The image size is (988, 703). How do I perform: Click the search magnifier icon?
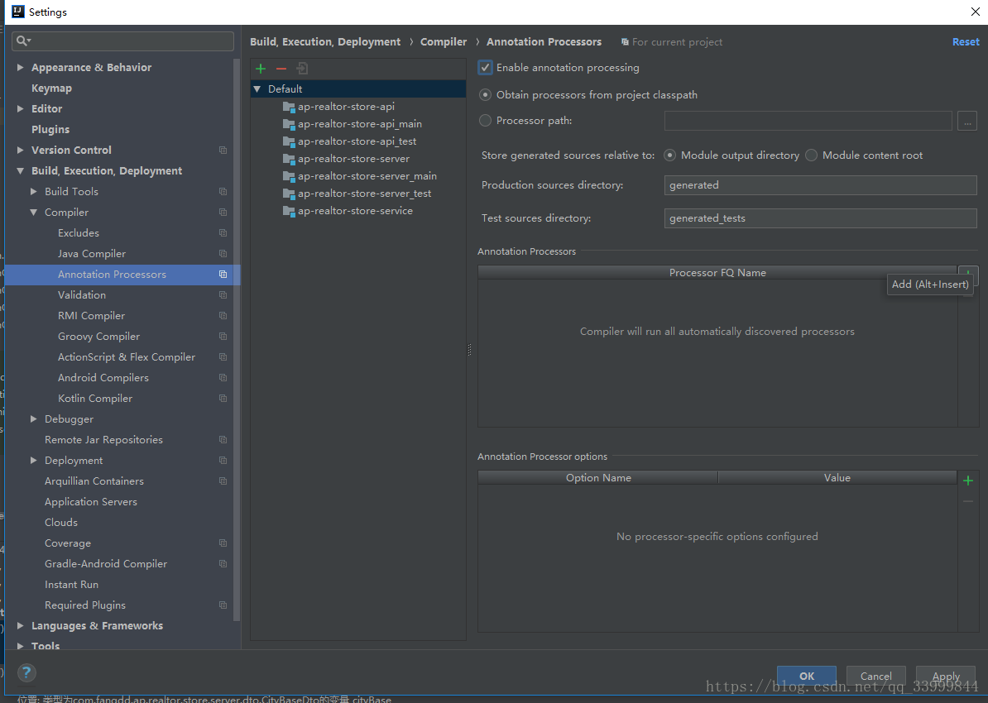coord(22,41)
